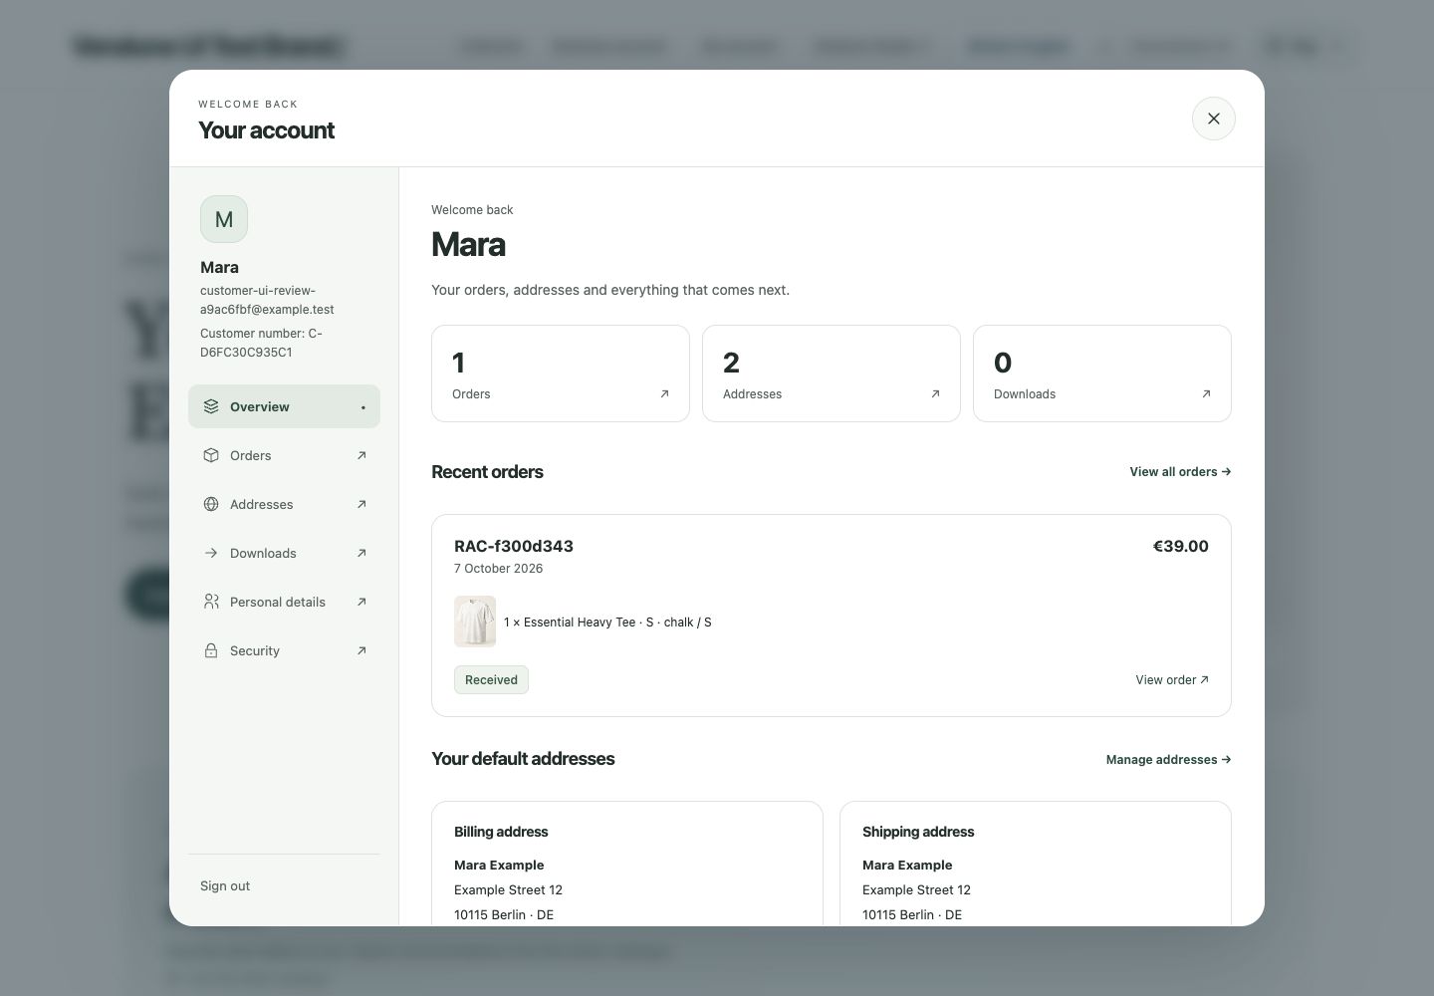This screenshot has width=1434, height=996.
Task: Click the Addresses globe icon
Action: [x=211, y=504]
